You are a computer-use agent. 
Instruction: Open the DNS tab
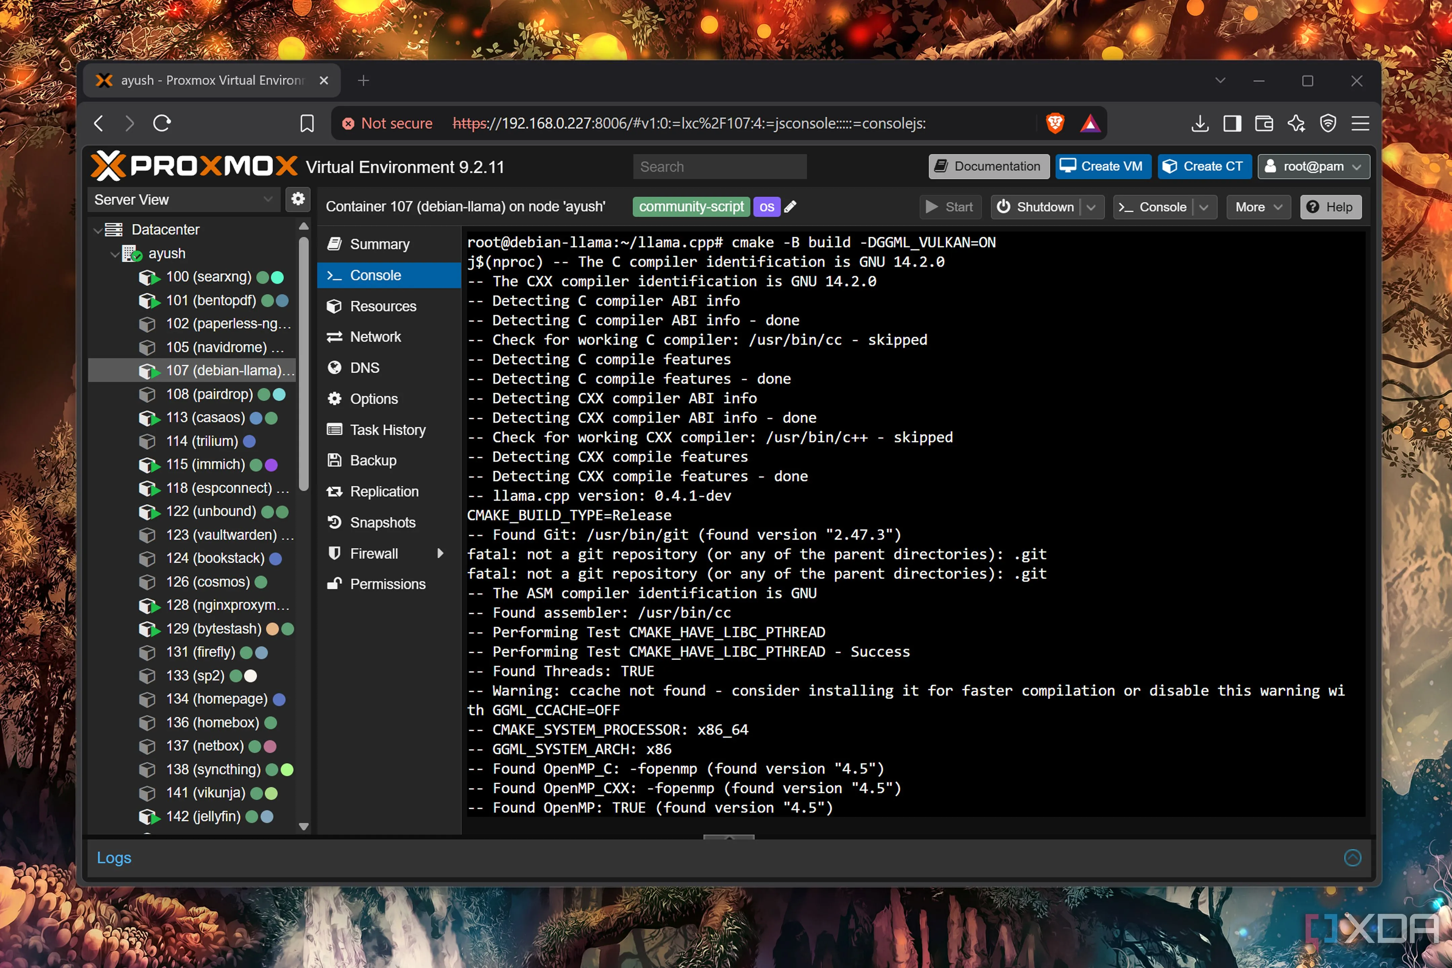click(389, 368)
